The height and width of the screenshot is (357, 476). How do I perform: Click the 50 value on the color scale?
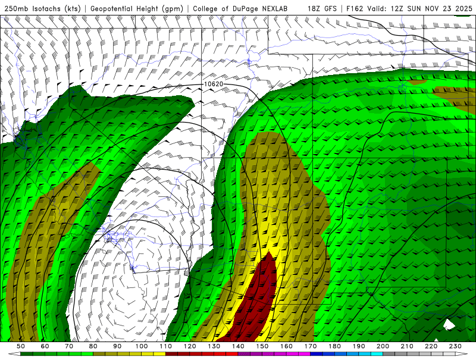[x=21, y=346]
